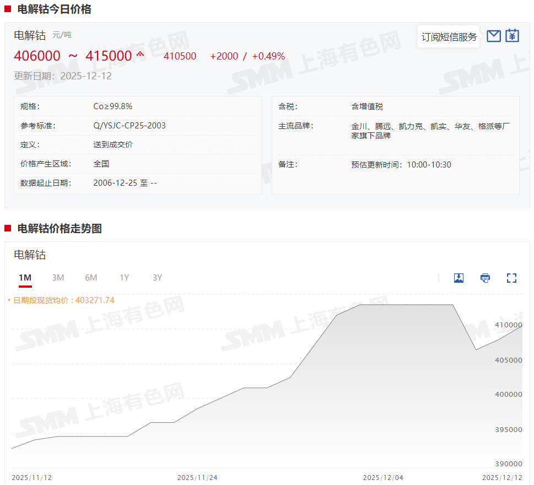Click the yen calendar subscription icon

(513, 36)
